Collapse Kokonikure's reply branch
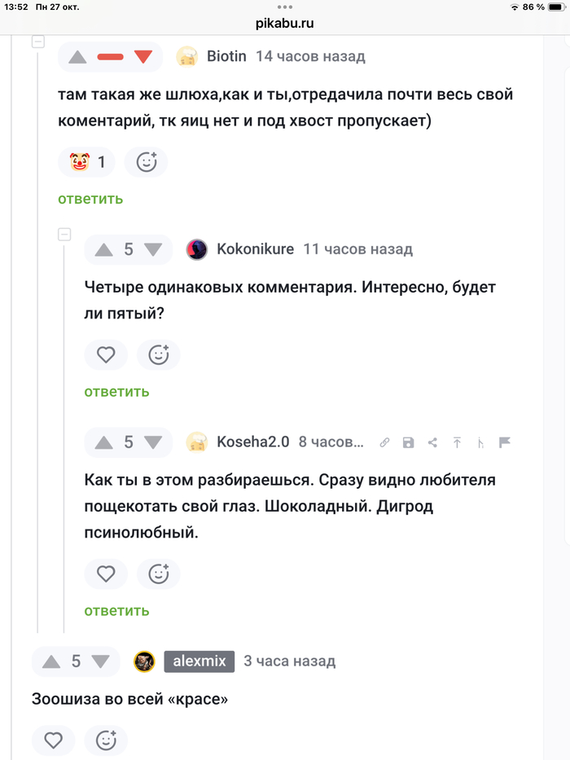570x760 pixels. (64, 235)
